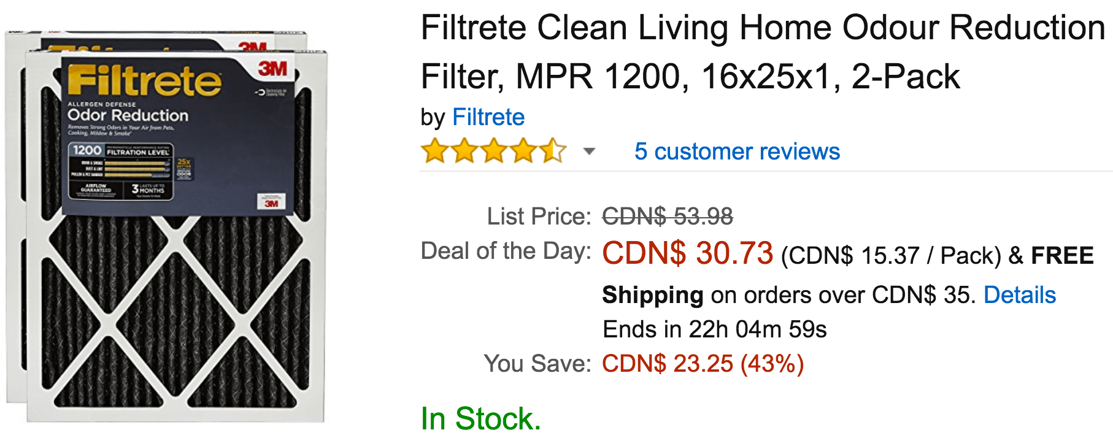The image size is (1113, 438).
Task: Click the You Save CDN$ 23.25 amount
Action: 703,364
